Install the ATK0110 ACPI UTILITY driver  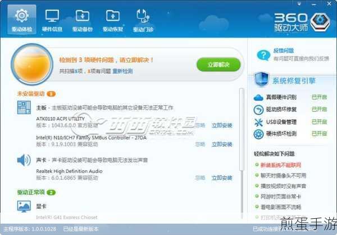(222, 125)
